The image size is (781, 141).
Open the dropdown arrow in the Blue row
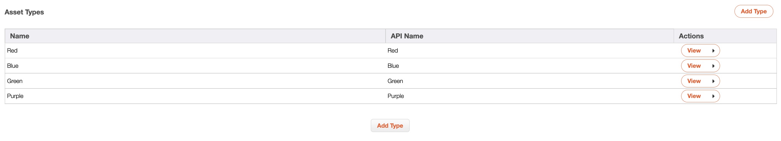pyautogui.click(x=713, y=66)
